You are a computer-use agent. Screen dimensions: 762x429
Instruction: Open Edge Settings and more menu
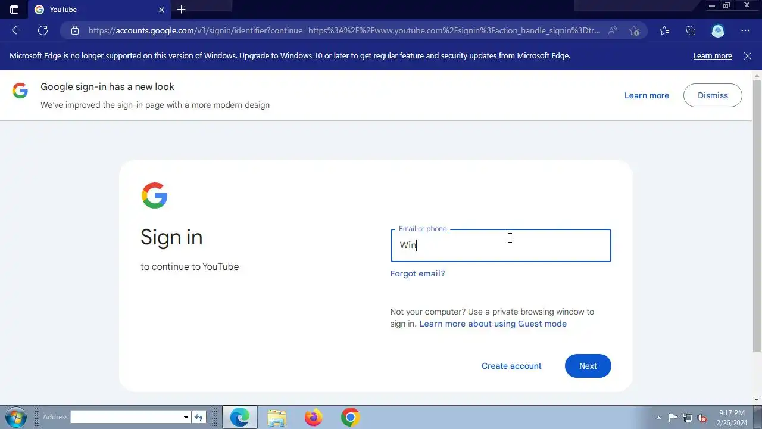[x=745, y=30]
